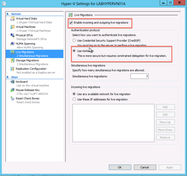Click the Live Migrations sidebar icon

click(12, 52)
